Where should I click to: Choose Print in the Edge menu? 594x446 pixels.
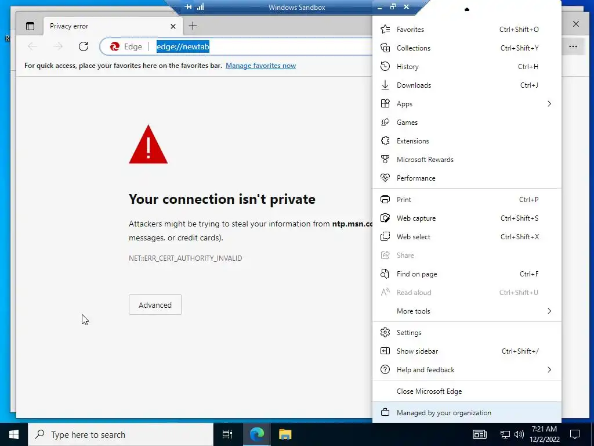(467, 200)
